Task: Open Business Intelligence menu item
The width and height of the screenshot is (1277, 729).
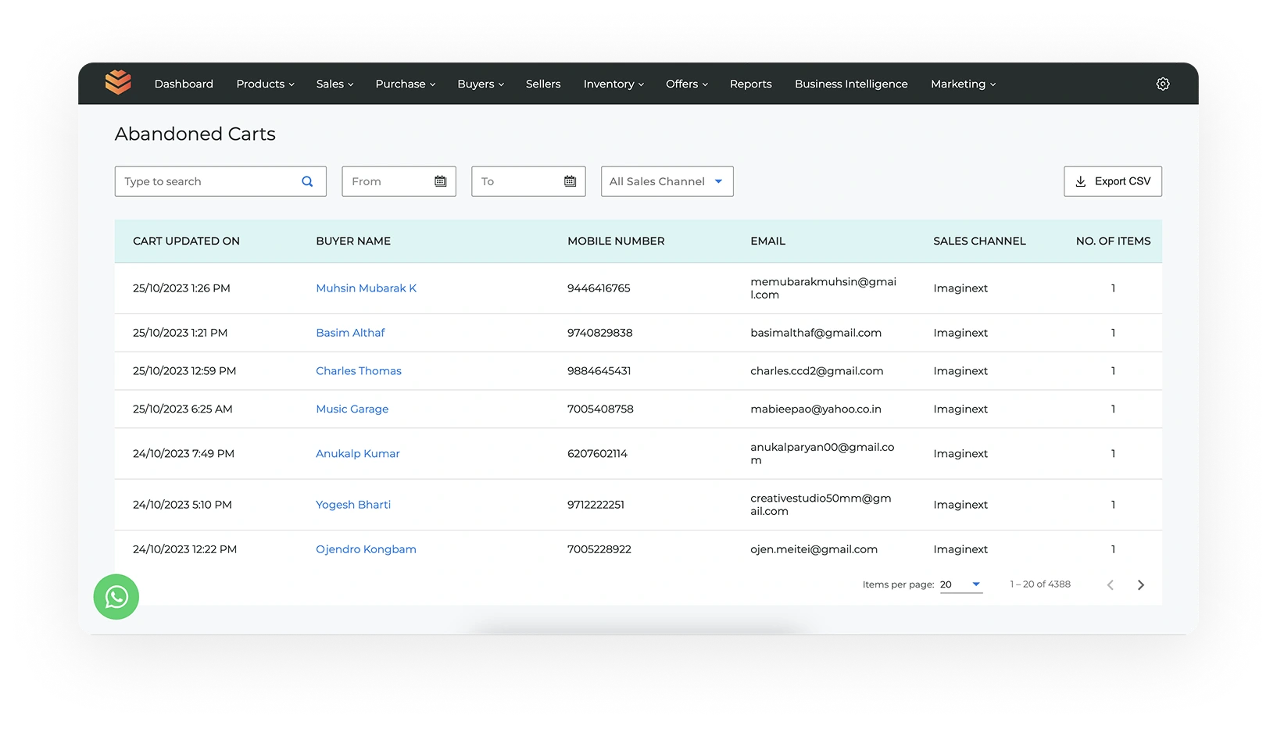Action: 851,84
